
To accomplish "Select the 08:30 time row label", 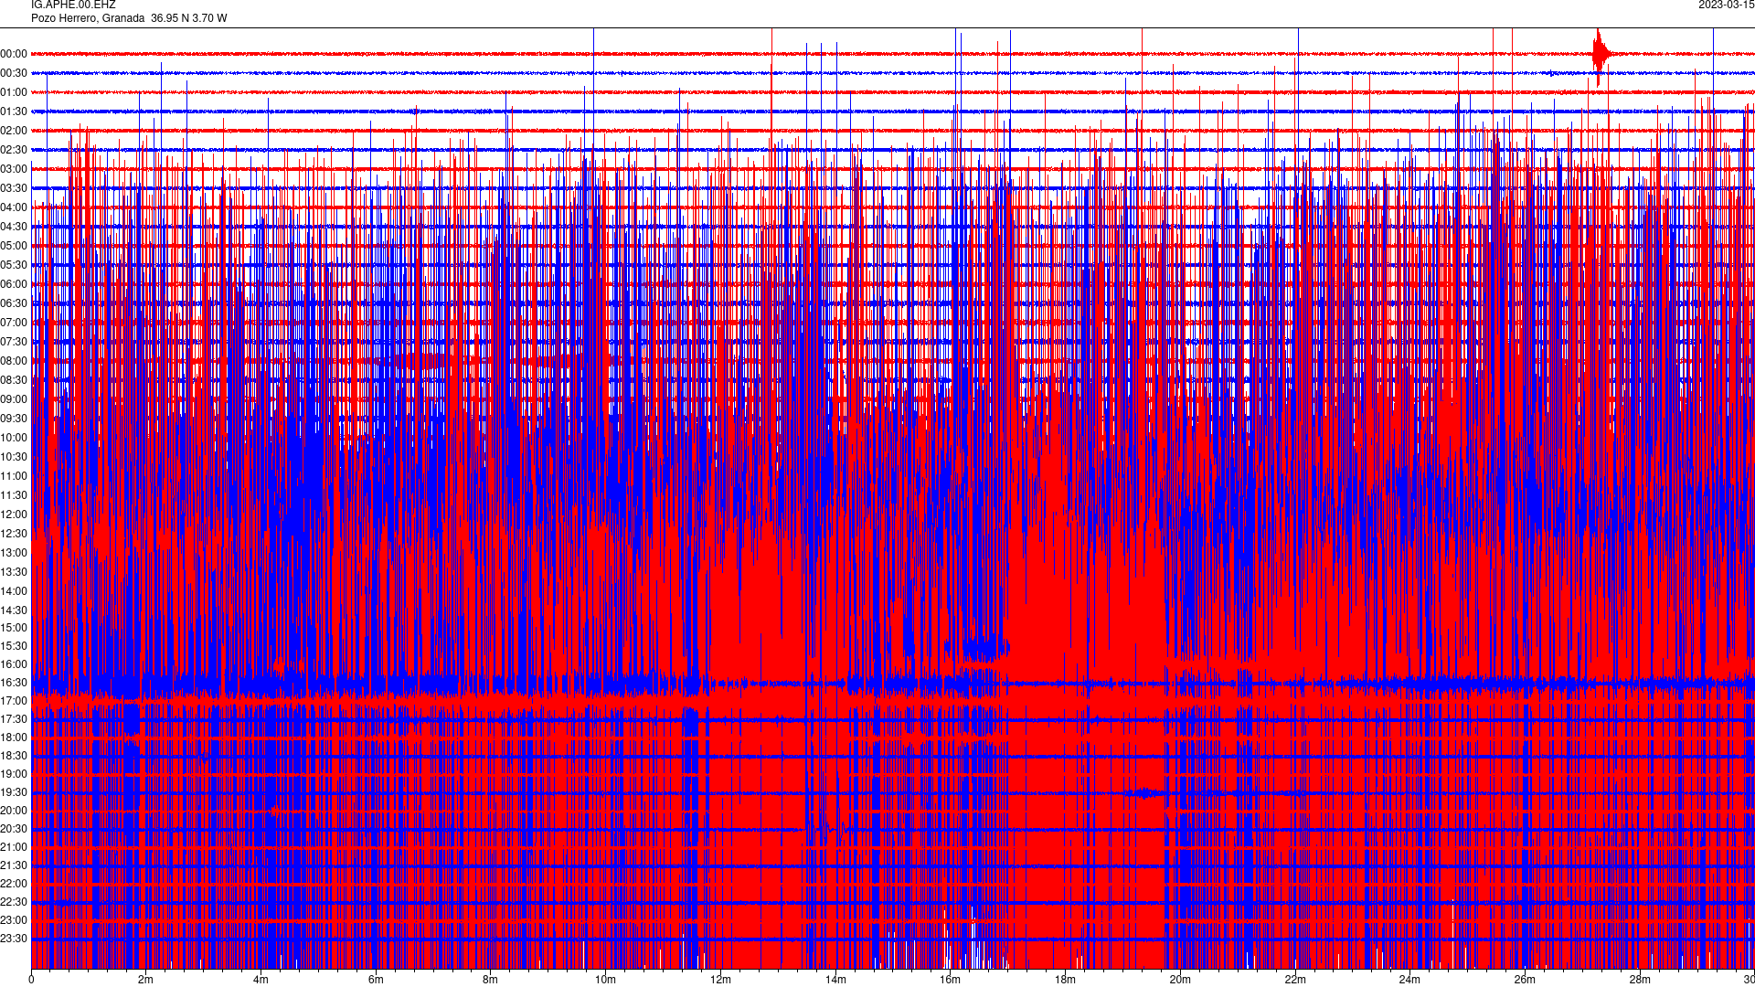I will click(14, 380).
